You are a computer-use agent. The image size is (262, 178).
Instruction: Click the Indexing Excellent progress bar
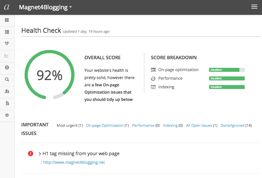point(227,87)
